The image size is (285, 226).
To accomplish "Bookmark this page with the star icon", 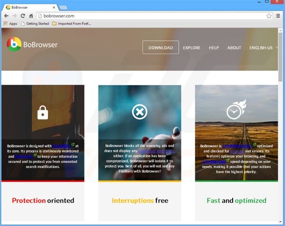I will (x=269, y=16).
